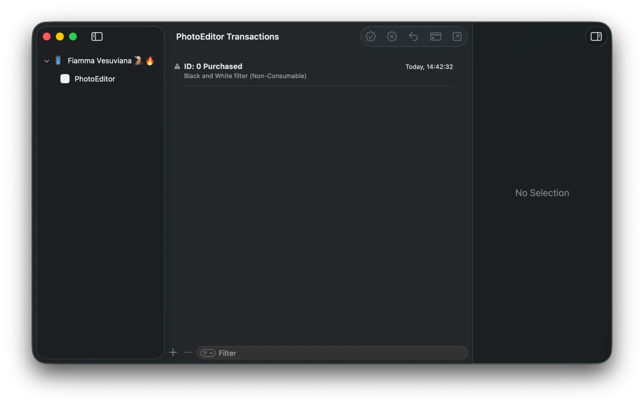Click the decline transaction X seal icon
The height and width of the screenshot is (406, 644).
[x=392, y=36]
